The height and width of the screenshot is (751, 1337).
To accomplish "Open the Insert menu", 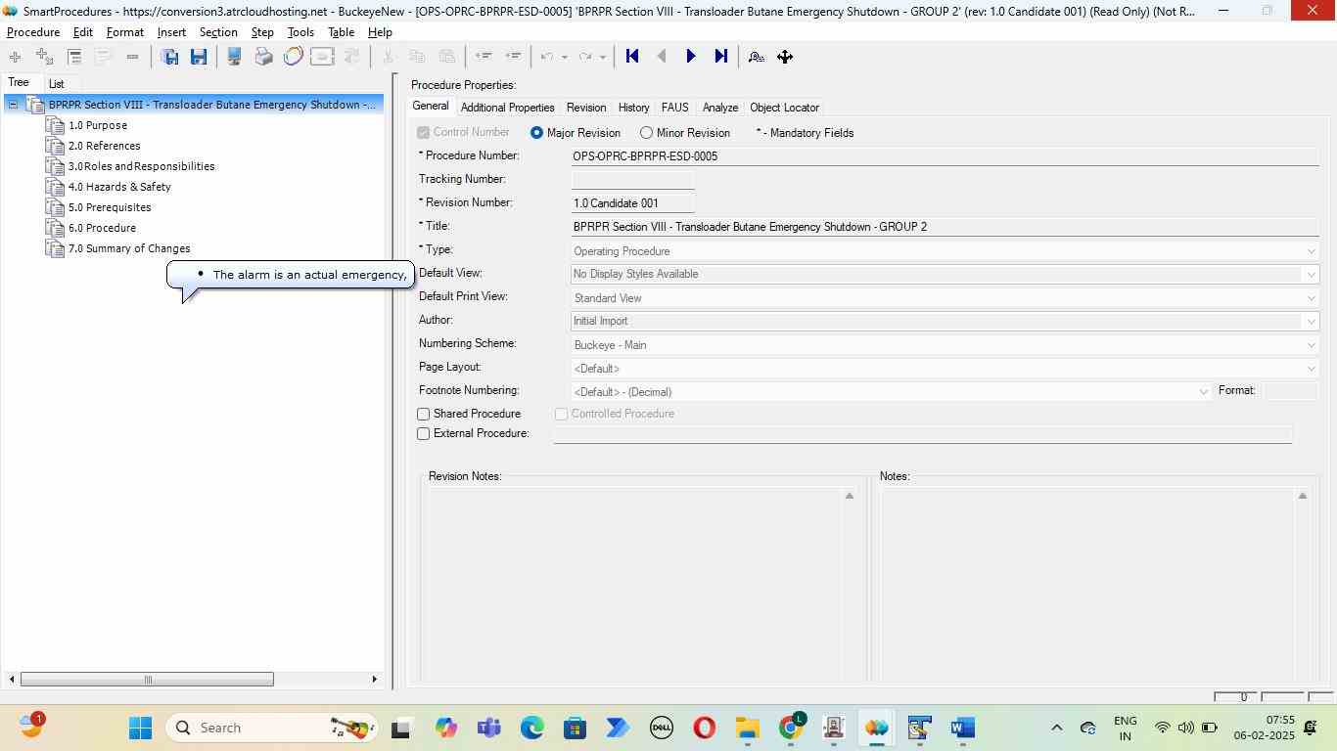I will [x=171, y=32].
